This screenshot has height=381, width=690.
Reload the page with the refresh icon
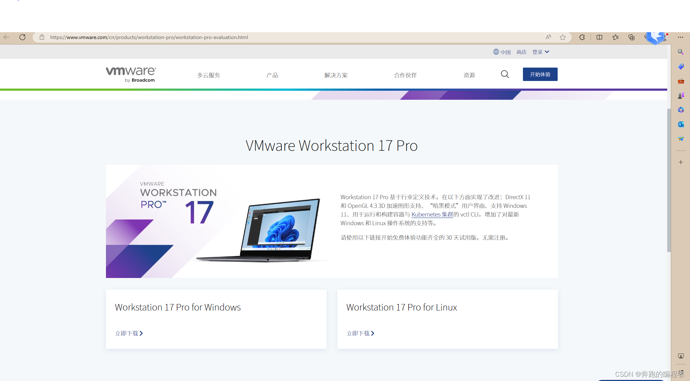(x=22, y=37)
